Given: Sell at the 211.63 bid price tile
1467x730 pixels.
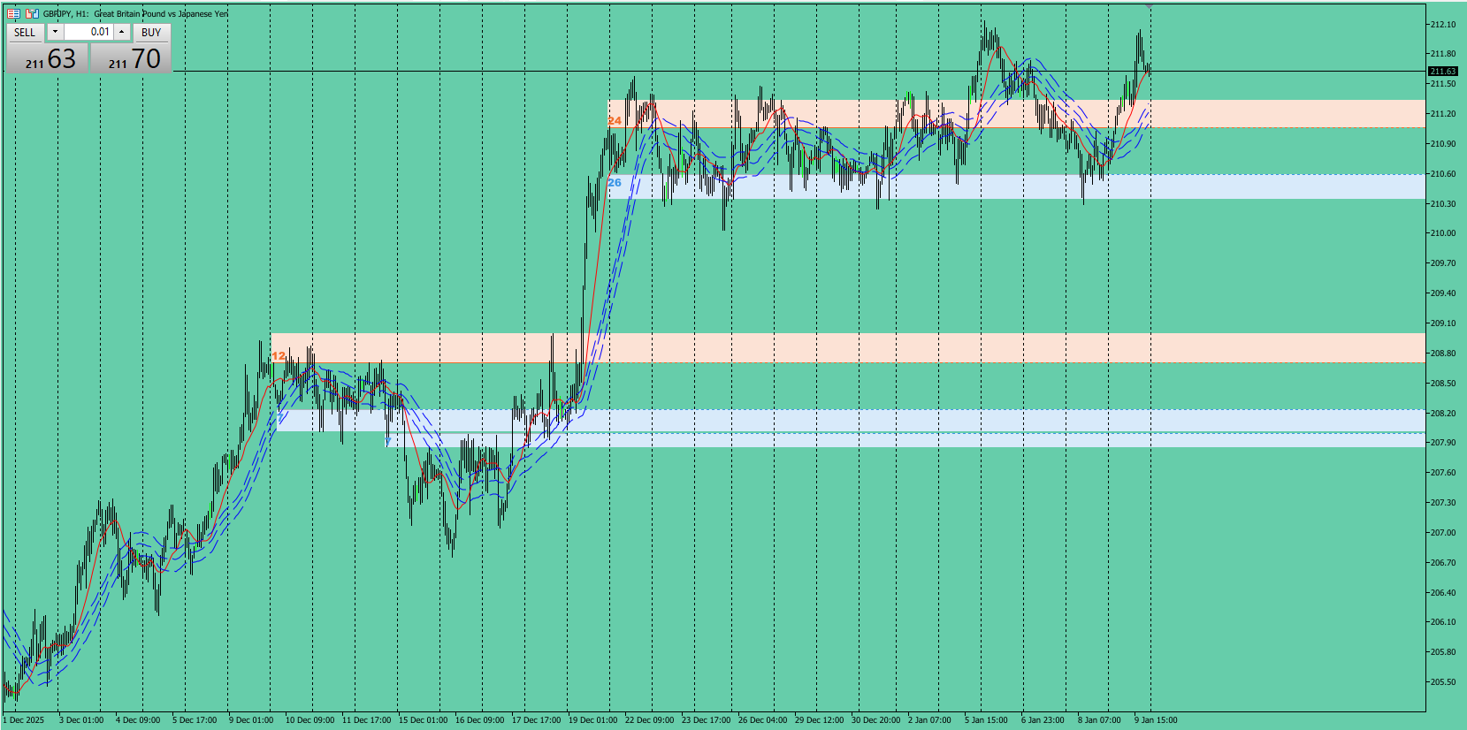Looking at the screenshot, I should [49, 58].
